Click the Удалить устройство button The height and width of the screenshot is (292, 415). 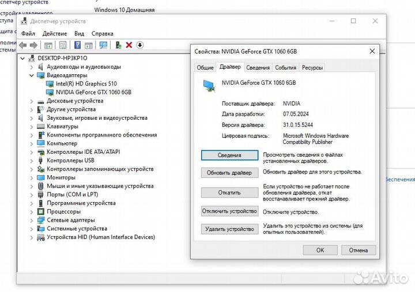[x=229, y=229]
